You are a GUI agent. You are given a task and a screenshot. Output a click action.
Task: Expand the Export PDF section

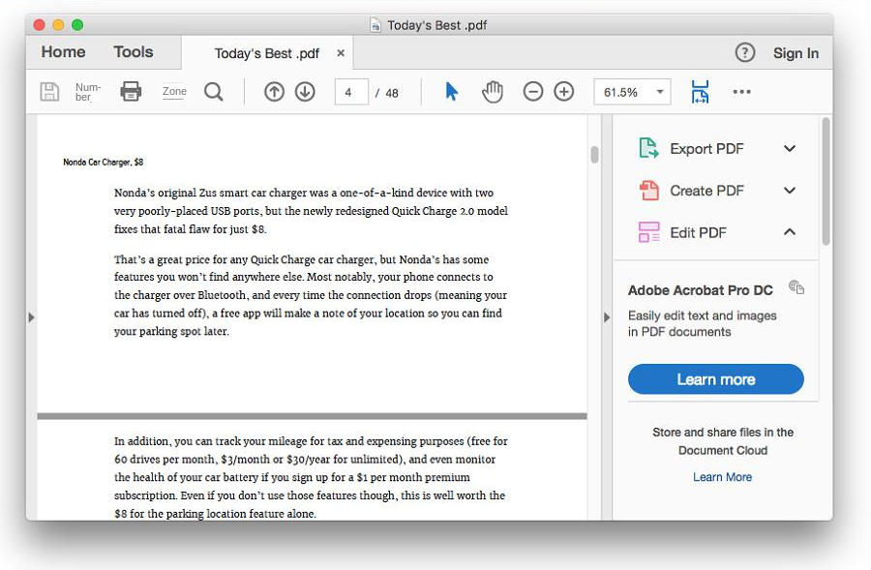[790, 149]
